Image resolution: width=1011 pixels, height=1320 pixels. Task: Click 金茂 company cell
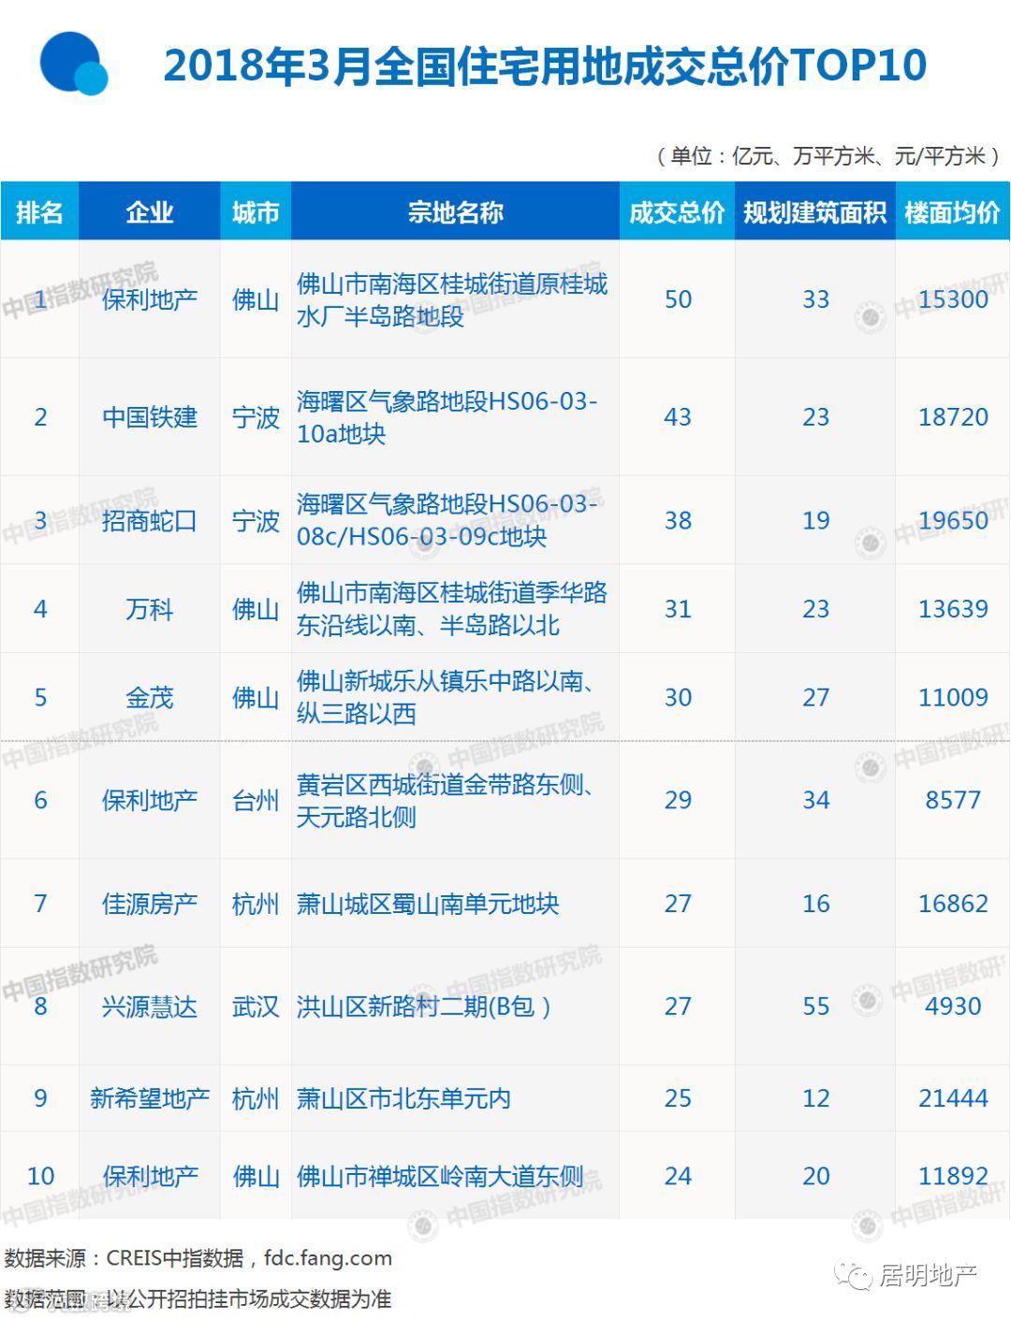[150, 698]
